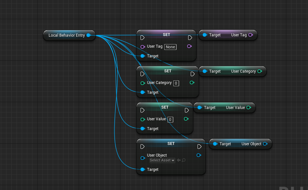Click Target pin on the User Value getter node
The image size is (308, 190).
[200, 108]
